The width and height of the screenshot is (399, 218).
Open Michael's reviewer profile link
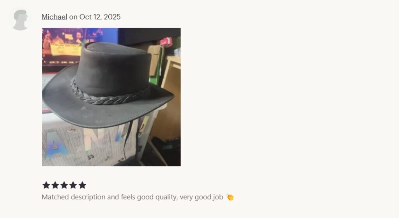click(54, 17)
